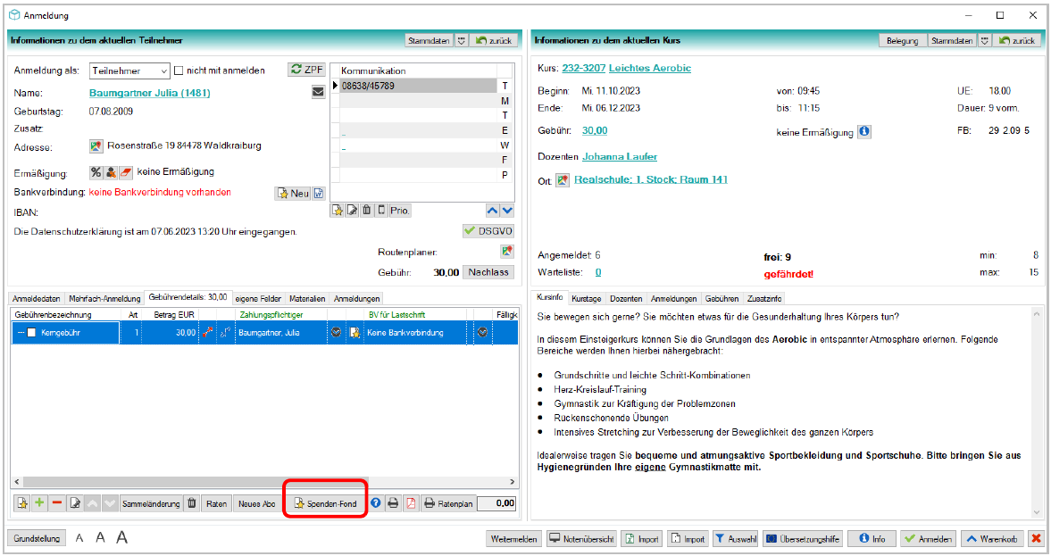The height and width of the screenshot is (556, 1051).
Task: Switch to the Anmeldedaten tab
Action: click(37, 299)
